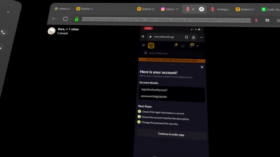The width and height of the screenshot is (280, 157).
Task: Click the yellow Eldorado logo
Action: pyautogui.click(x=151, y=46)
